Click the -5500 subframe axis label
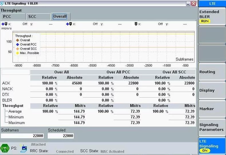 (93, 65)
